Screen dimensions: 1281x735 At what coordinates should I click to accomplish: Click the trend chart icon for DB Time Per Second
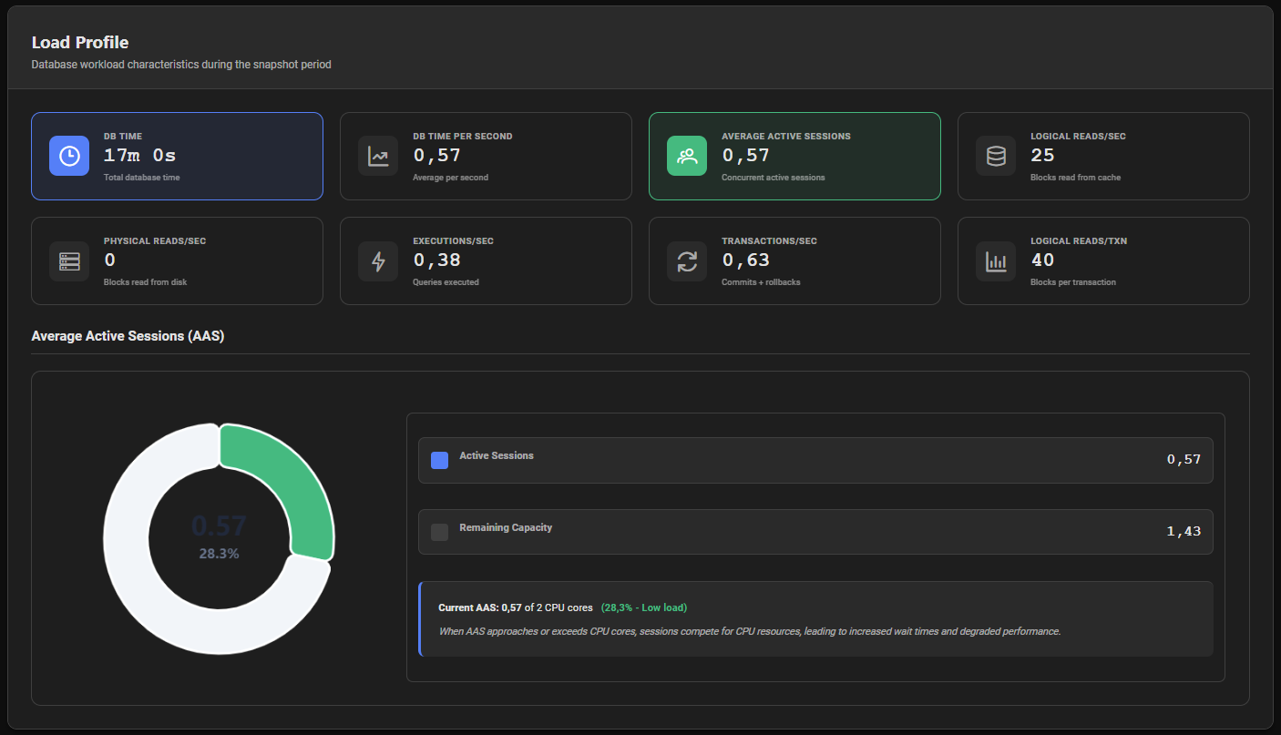(378, 156)
